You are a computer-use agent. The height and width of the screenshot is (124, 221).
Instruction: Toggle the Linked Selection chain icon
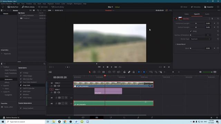point(129,72)
